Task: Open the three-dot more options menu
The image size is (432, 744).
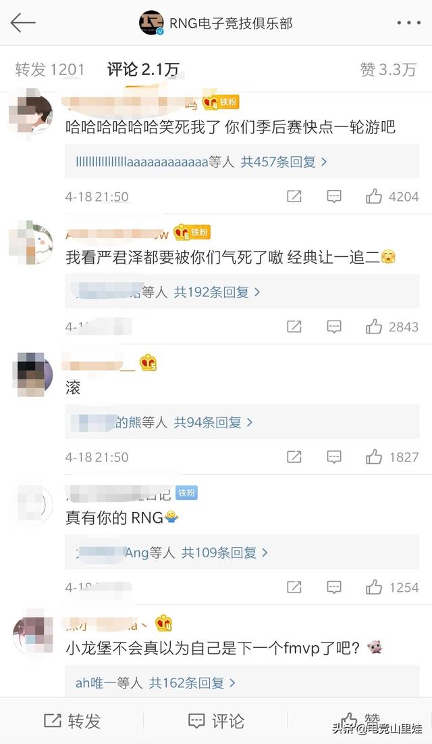Action: coord(408,23)
